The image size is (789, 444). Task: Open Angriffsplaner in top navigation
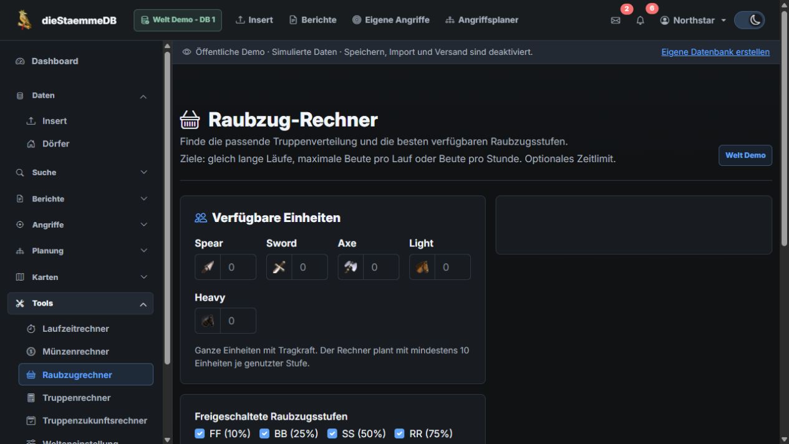[482, 20]
